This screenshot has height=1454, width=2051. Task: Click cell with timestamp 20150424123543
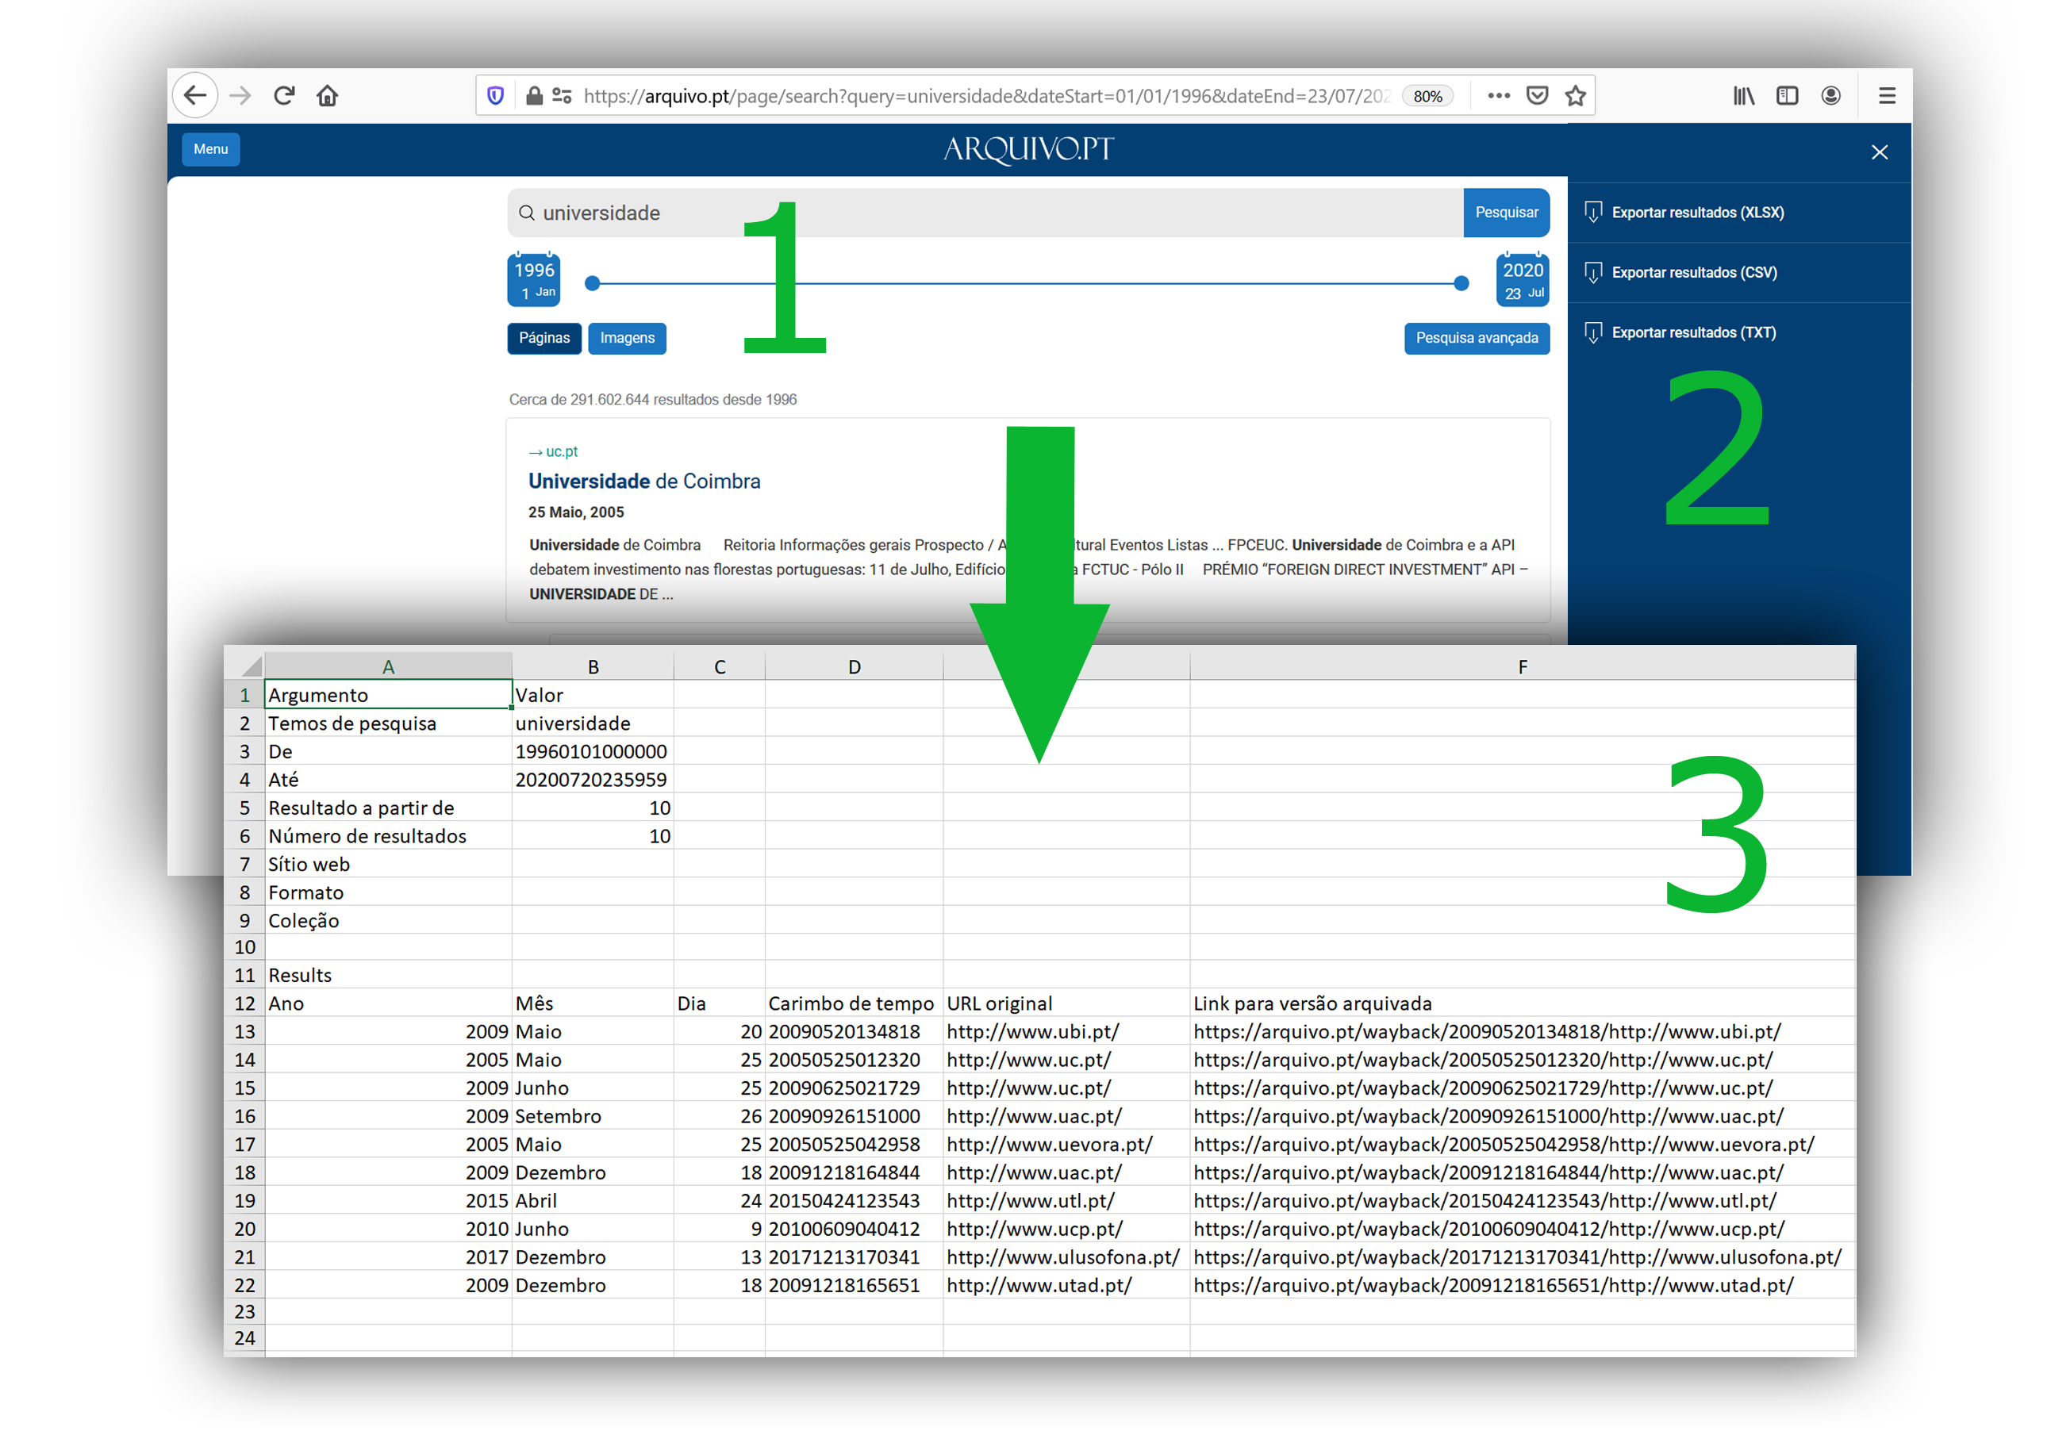click(x=854, y=1201)
